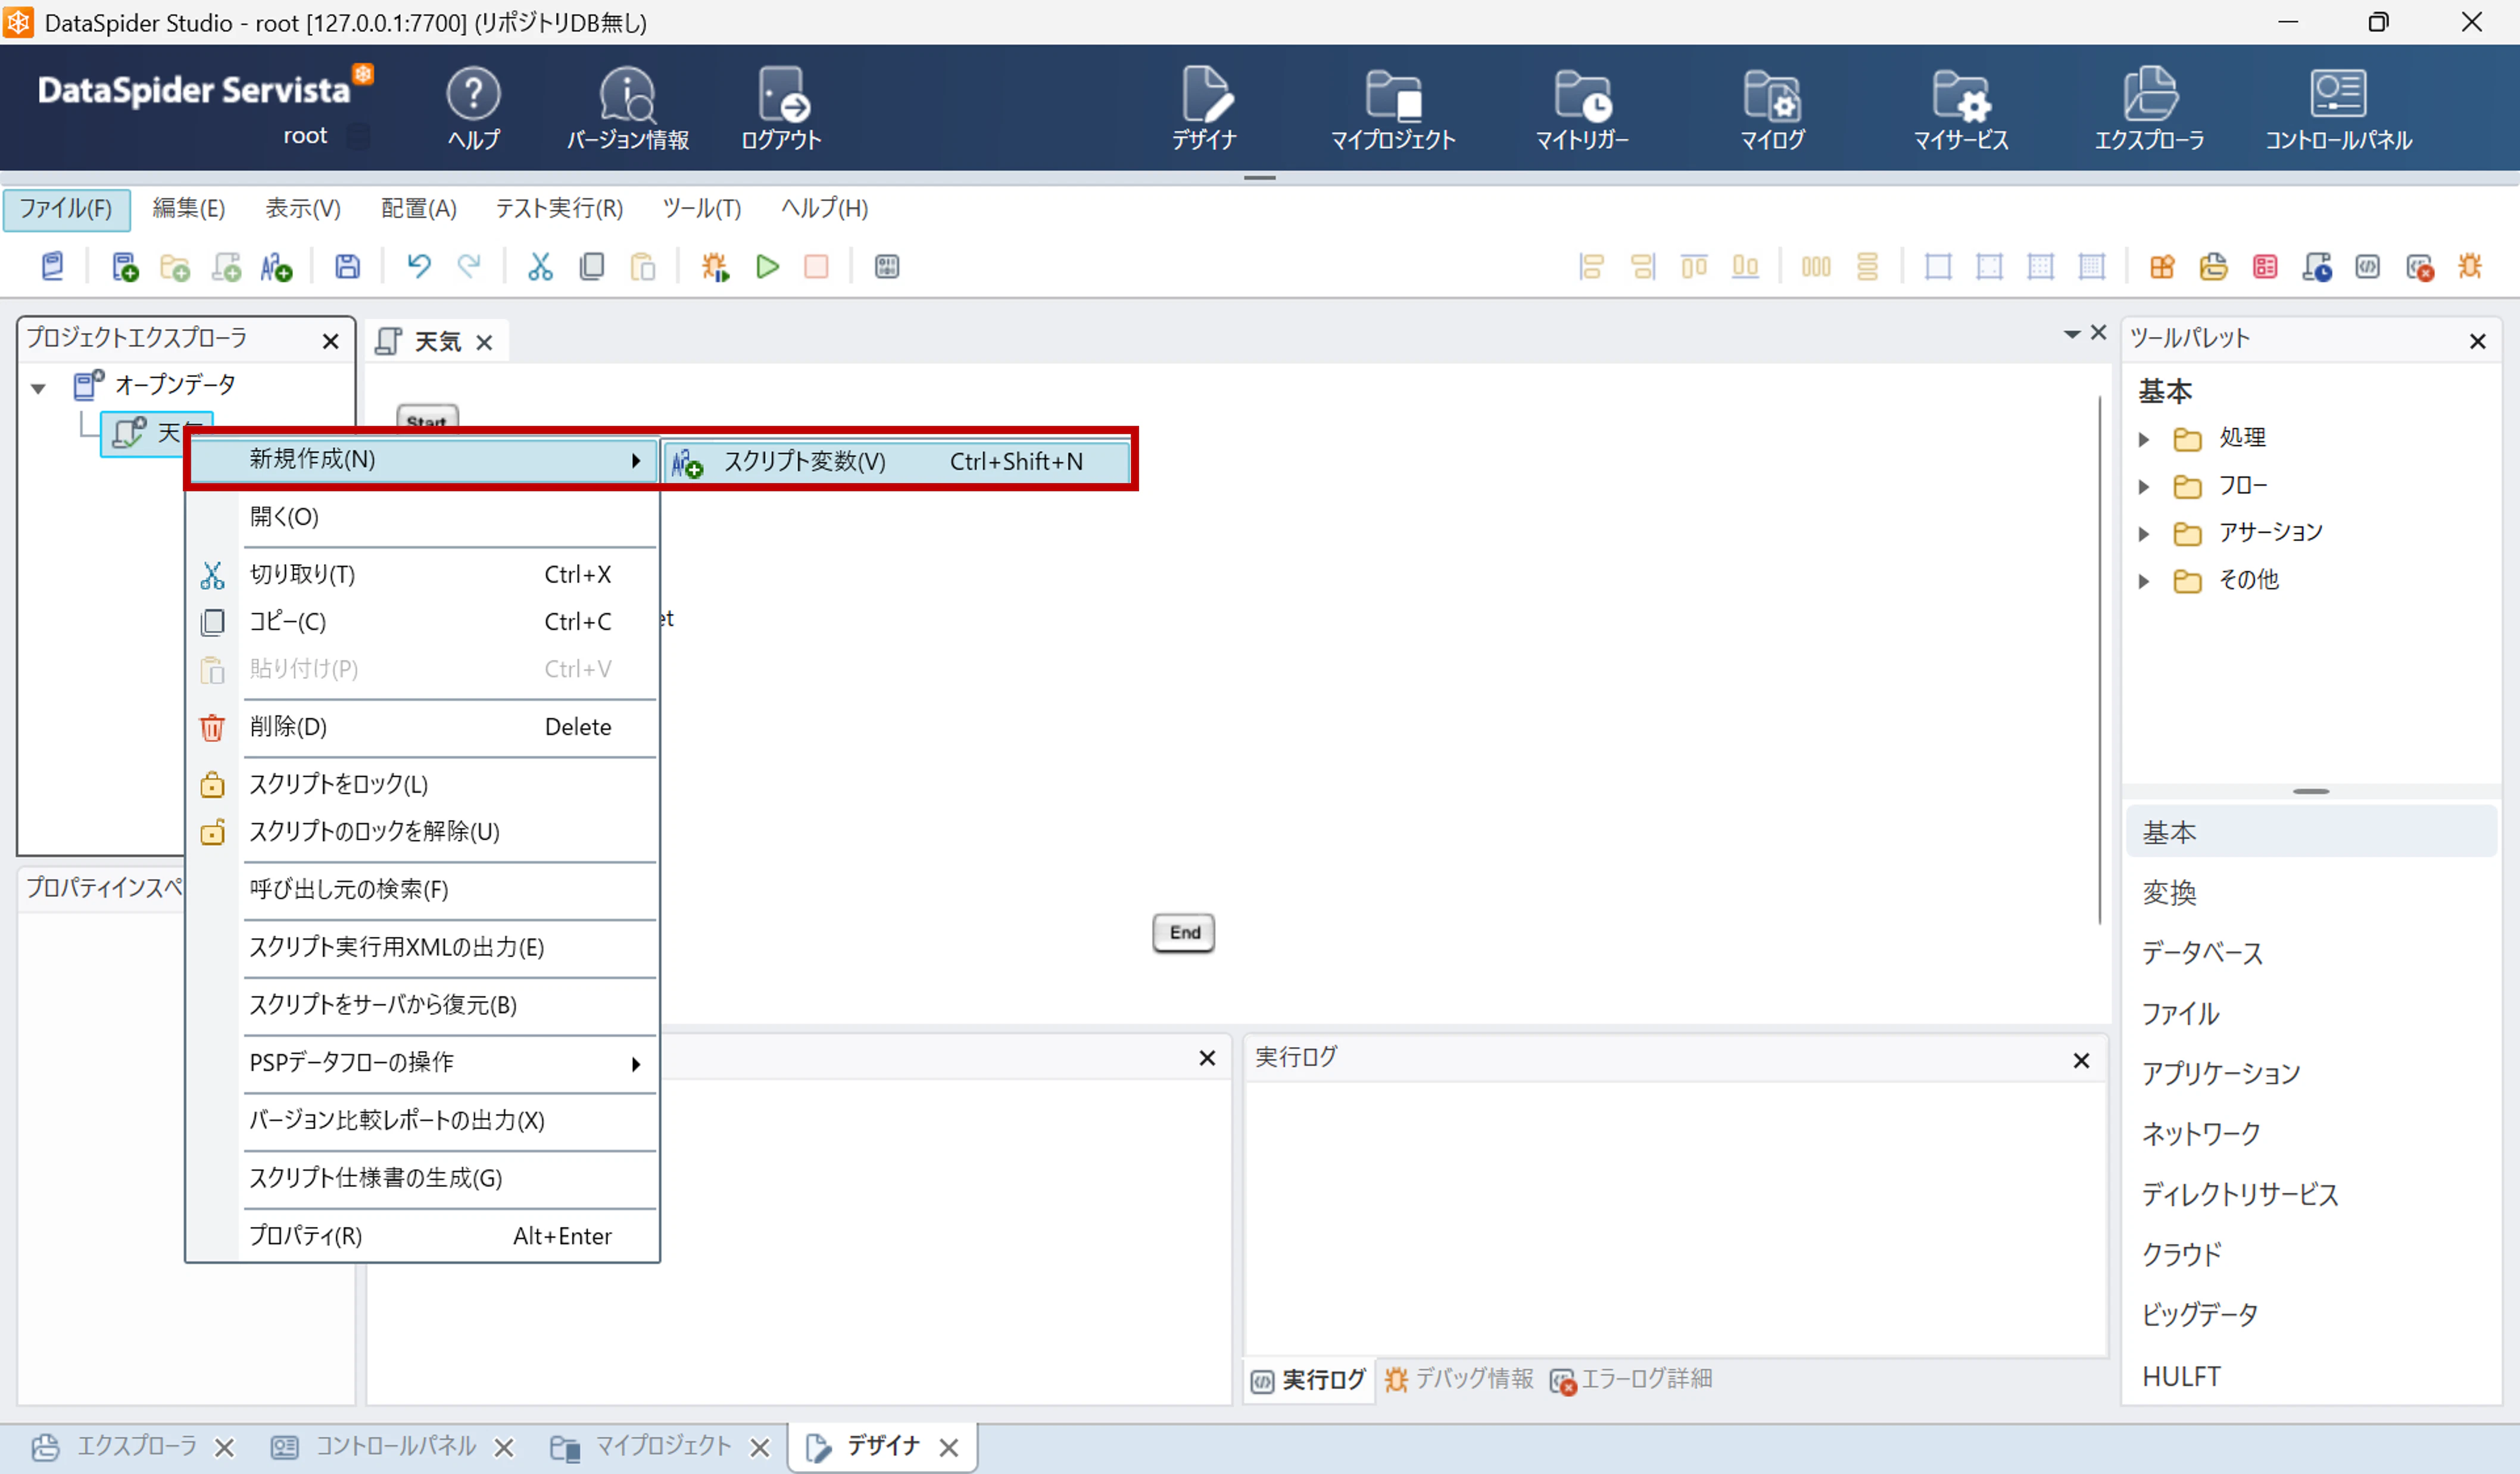Open the バージョン情報 version info icon
2520x1474 pixels.
(x=627, y=108)
